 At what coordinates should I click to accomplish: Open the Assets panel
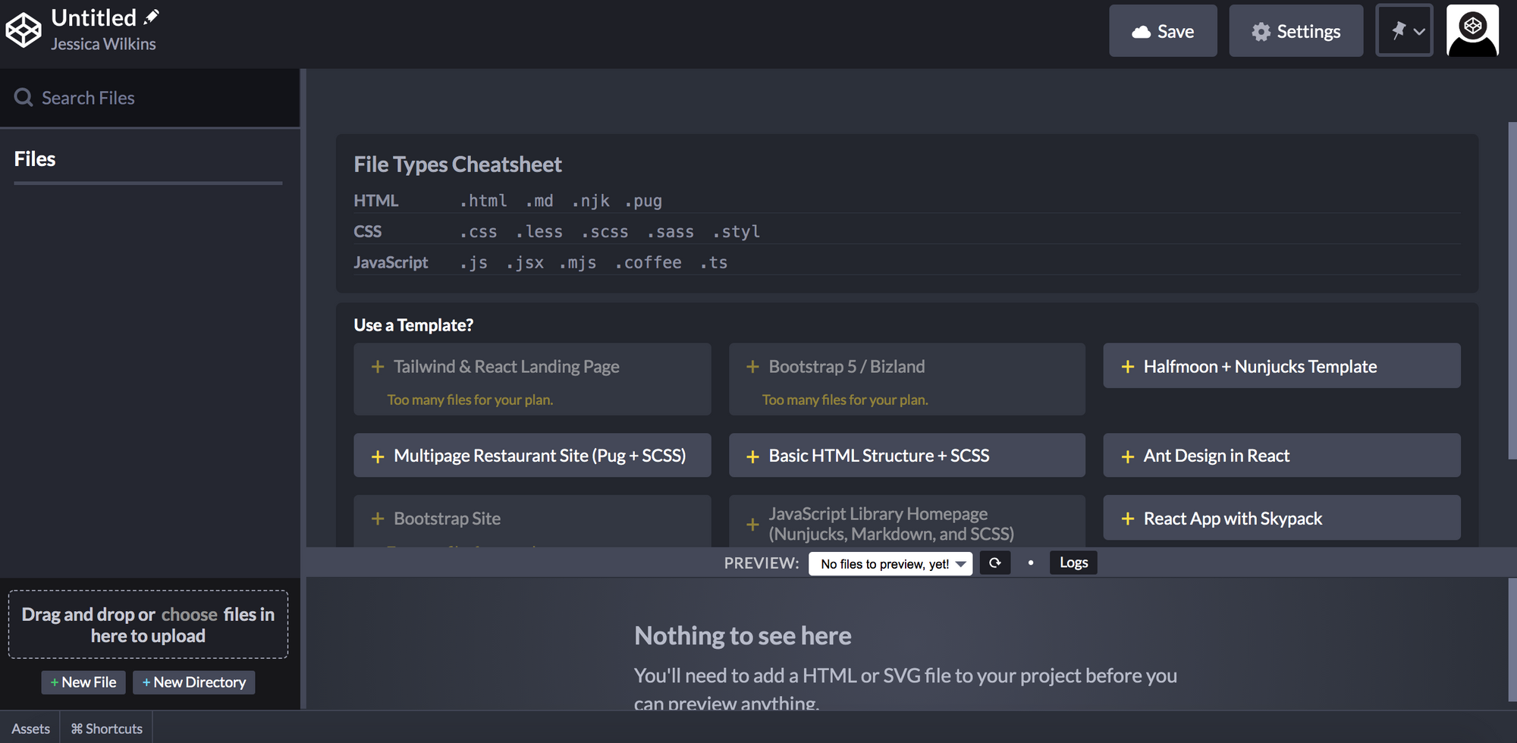coord(30,729)
